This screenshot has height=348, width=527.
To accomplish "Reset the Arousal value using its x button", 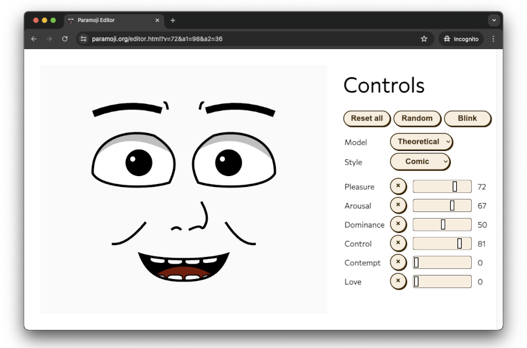I will tap(398, 205).
